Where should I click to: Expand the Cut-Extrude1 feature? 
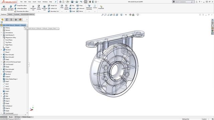pos(1,64)
